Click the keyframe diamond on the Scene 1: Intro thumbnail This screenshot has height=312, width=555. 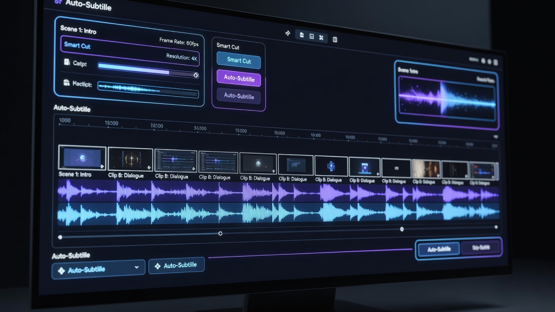(x=102, y=166)
